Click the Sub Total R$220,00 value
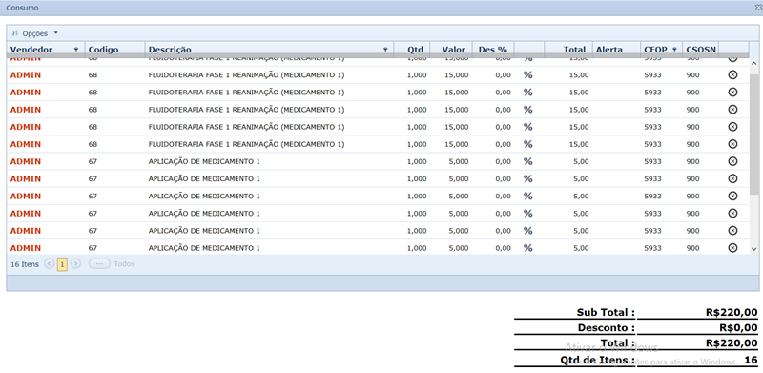763x373 pixels. [732, 313]
